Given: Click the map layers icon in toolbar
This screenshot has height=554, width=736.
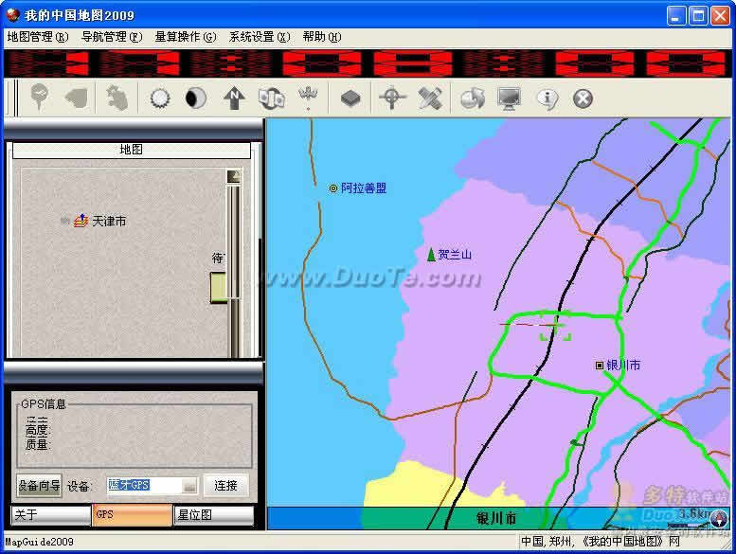Looking at the screenshot, I should (x=350, y=98).
